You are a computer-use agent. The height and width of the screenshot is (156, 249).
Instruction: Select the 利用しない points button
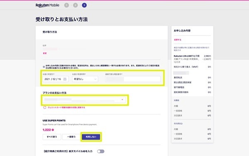point(91,137)
